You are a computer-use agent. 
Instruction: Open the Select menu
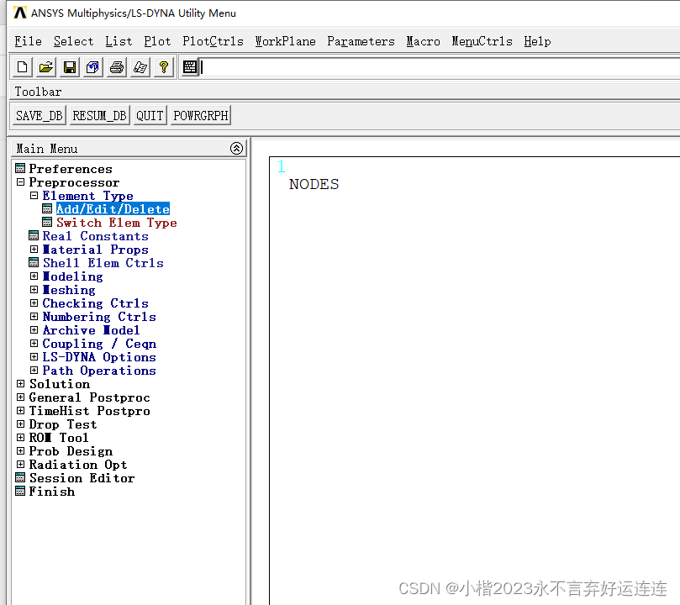click(x=73, y=41)
